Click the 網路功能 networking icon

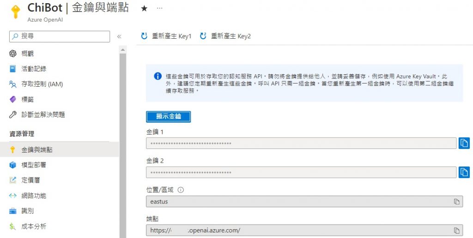[12, 196]
